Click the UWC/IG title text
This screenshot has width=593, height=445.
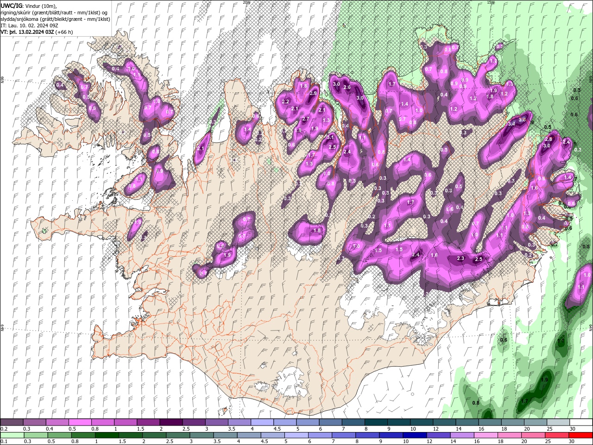11,6
